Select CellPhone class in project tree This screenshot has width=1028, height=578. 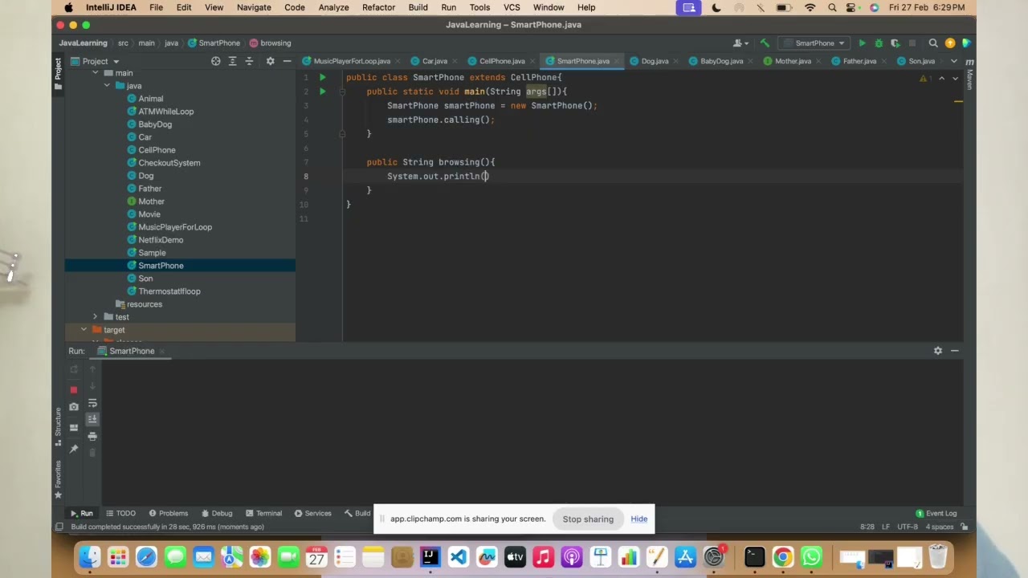click(x=157, y=150)
